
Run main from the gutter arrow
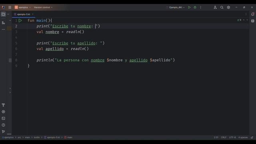pyautogui.click(x=20, y=20)
